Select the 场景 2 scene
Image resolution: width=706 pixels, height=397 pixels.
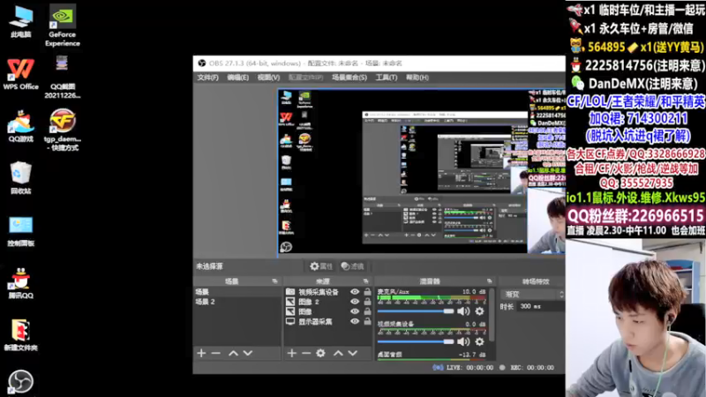237,302
